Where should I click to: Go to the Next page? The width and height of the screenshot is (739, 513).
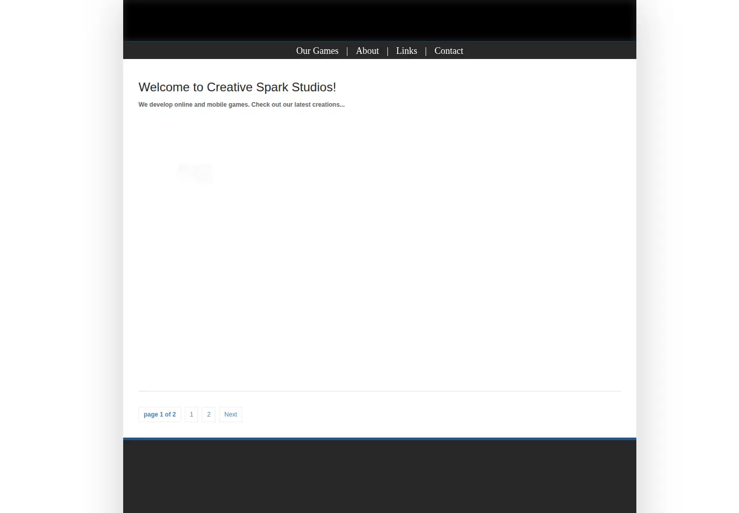230,415
